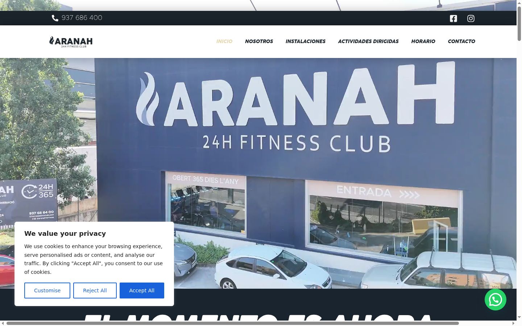Navigate to Actividades Dirigidas
This screenshot has width=522, height=326.
[368, 41]
